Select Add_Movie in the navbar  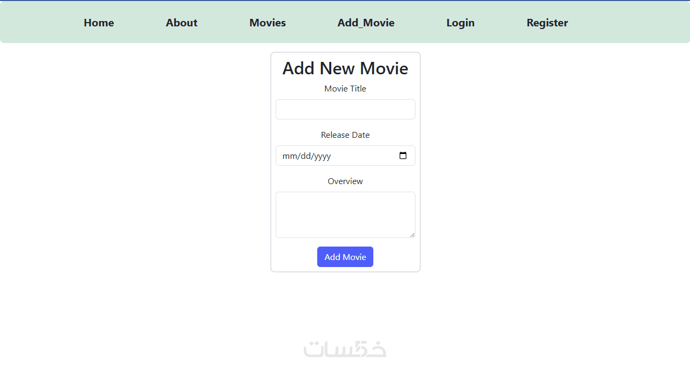366,23
